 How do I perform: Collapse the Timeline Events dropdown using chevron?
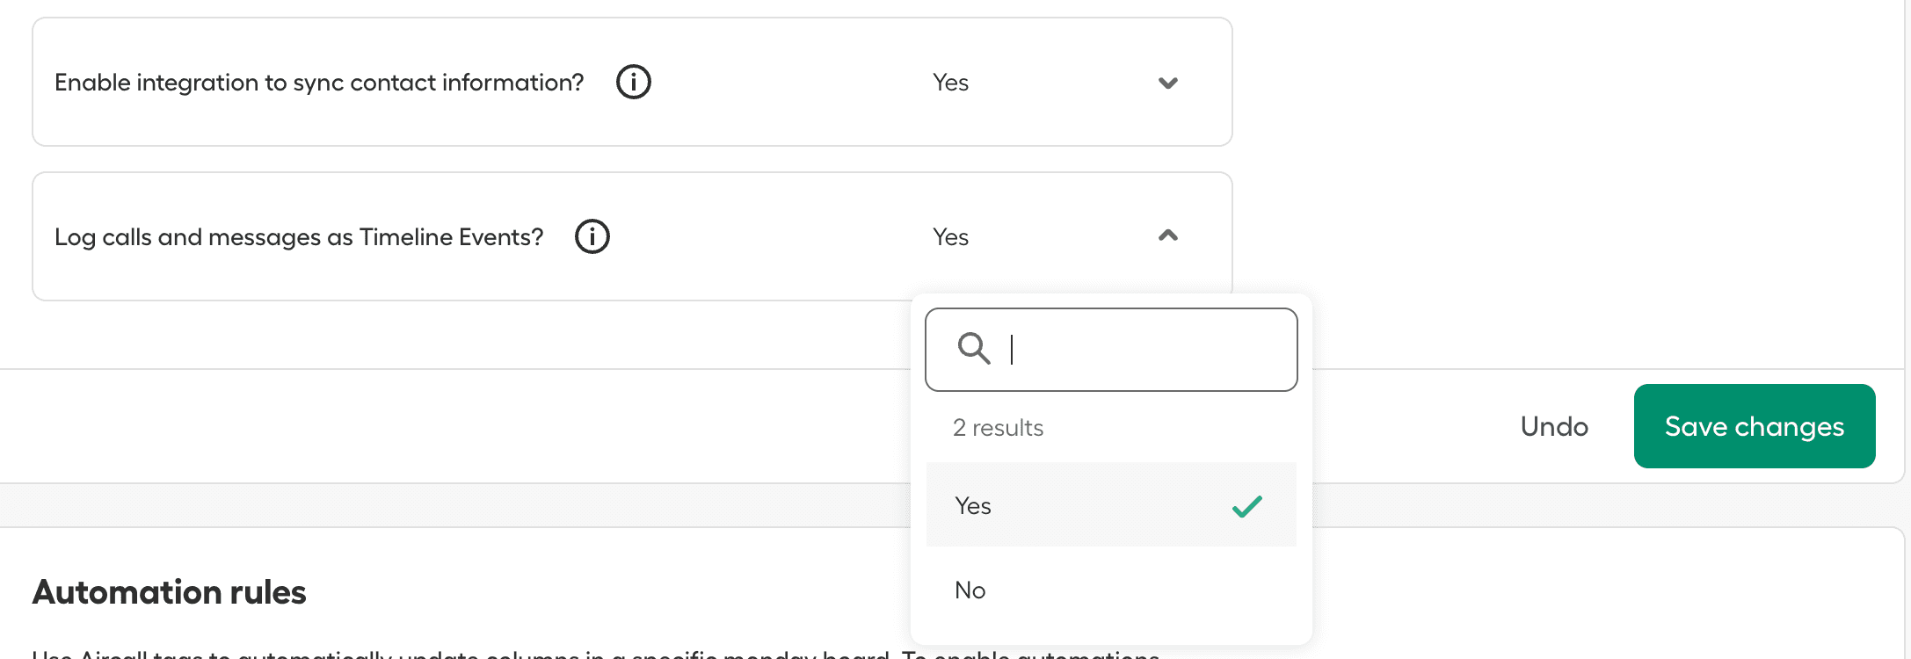(x=1167, y=235)
